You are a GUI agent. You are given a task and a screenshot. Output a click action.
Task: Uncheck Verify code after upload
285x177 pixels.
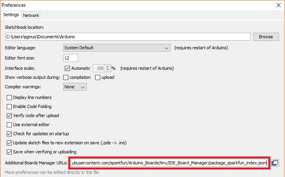(9, 116)
